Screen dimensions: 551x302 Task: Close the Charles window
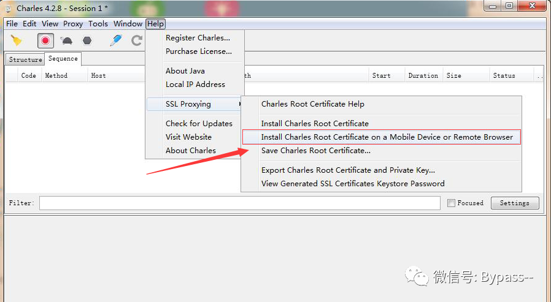click(x=532, y=6)
